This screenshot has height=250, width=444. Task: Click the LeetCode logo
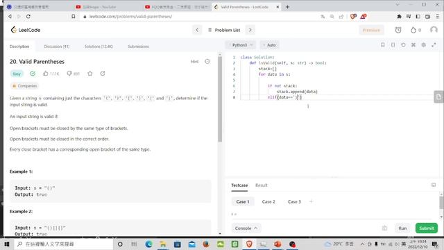pos(26,30)
